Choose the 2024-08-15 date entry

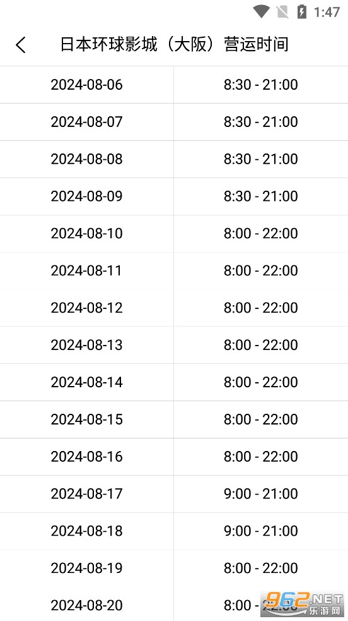coord(86,420)
